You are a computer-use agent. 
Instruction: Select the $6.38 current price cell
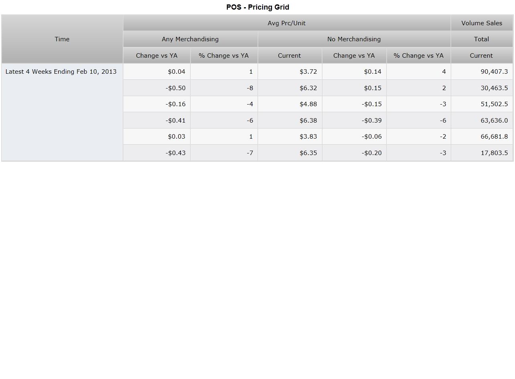tap(290, 121)
